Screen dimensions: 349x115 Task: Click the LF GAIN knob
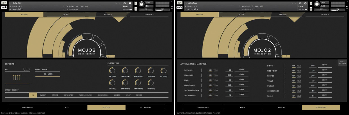click(x=112, y=70)
